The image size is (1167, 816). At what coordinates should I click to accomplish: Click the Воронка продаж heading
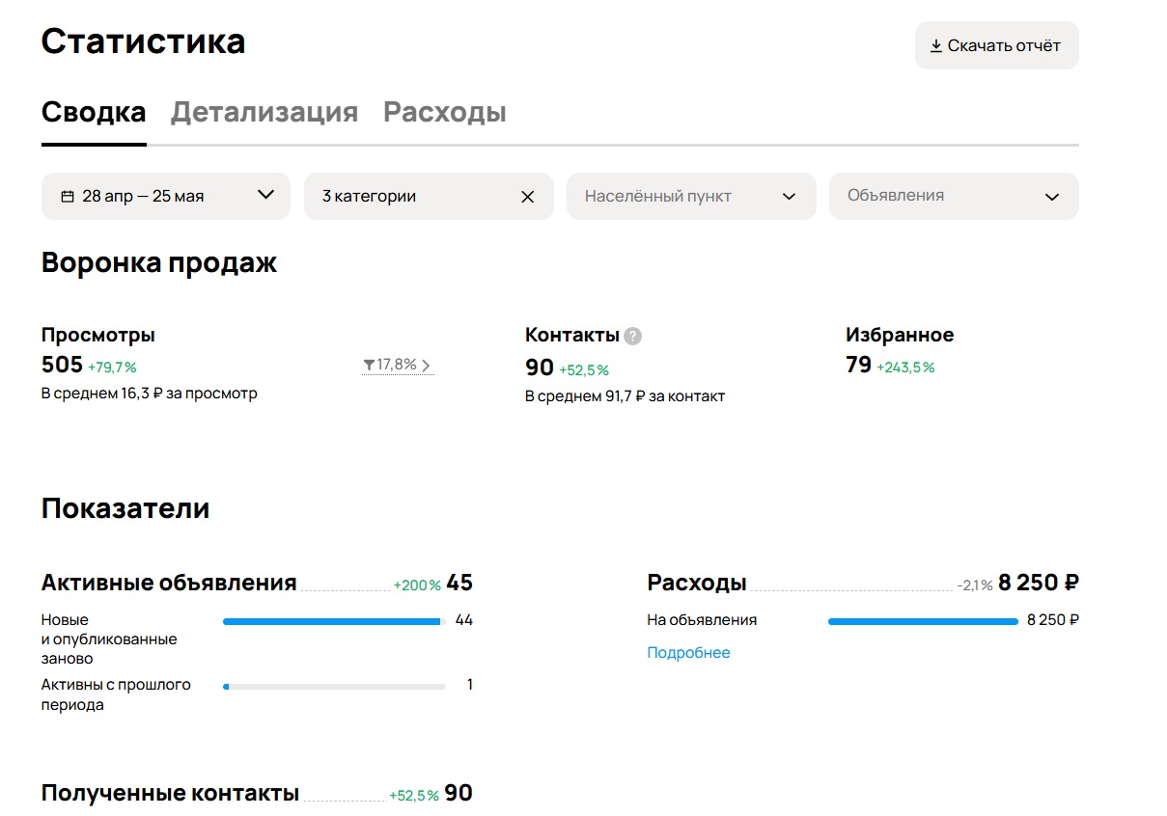click(x=159, y=262)
